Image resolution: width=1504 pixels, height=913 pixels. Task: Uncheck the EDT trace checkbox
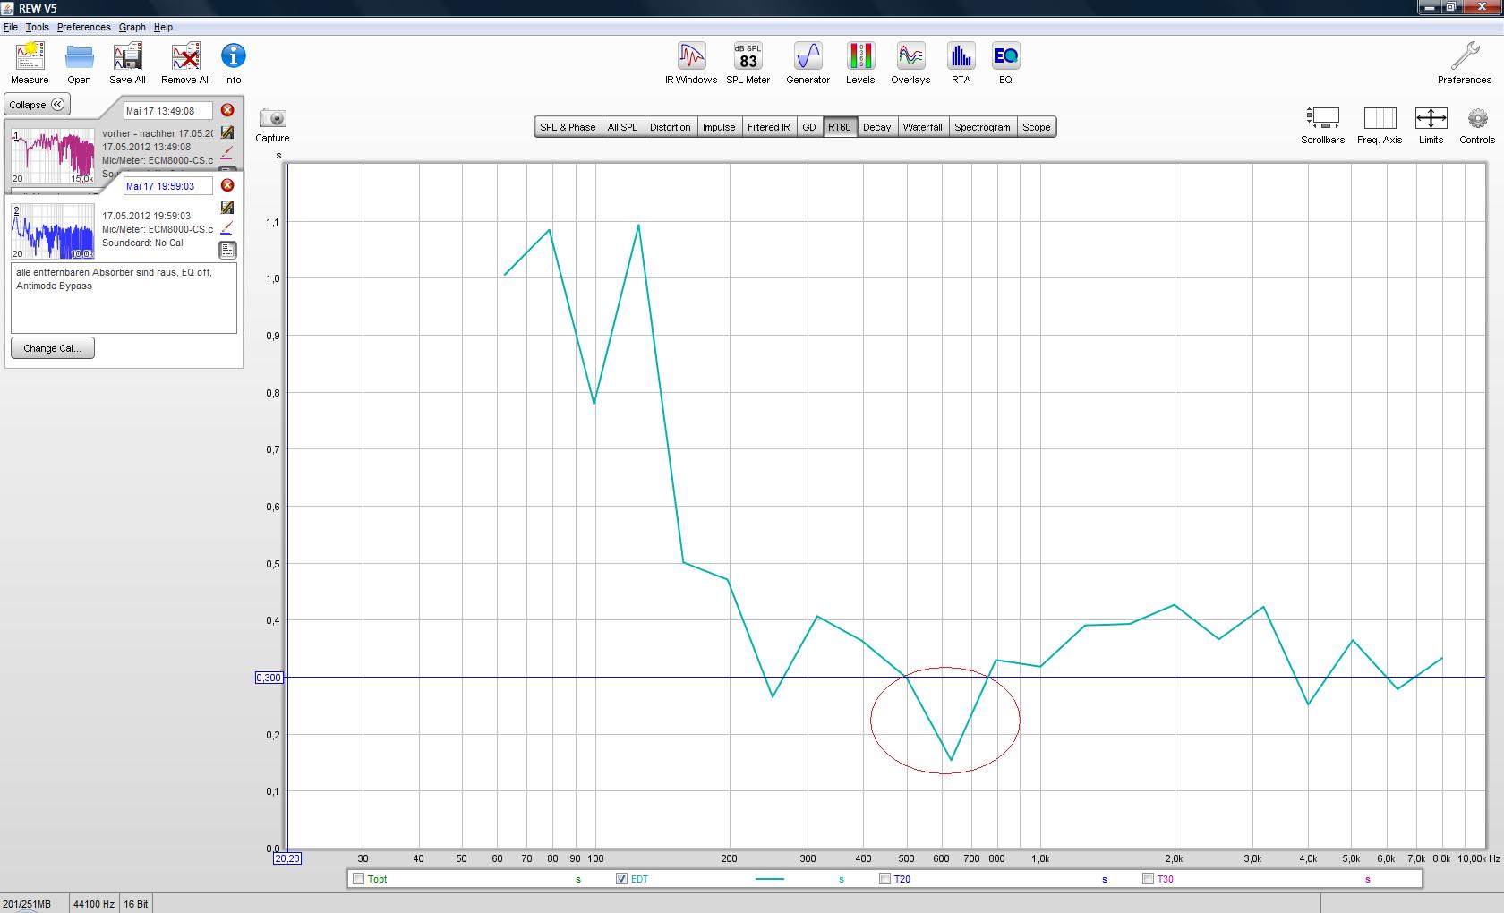pyautogui.click(x=622, y=879)
